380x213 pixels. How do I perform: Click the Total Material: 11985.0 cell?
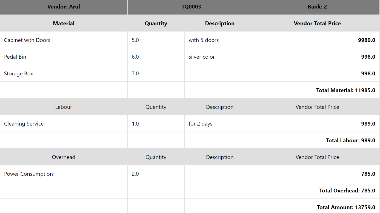coord(345,90)
